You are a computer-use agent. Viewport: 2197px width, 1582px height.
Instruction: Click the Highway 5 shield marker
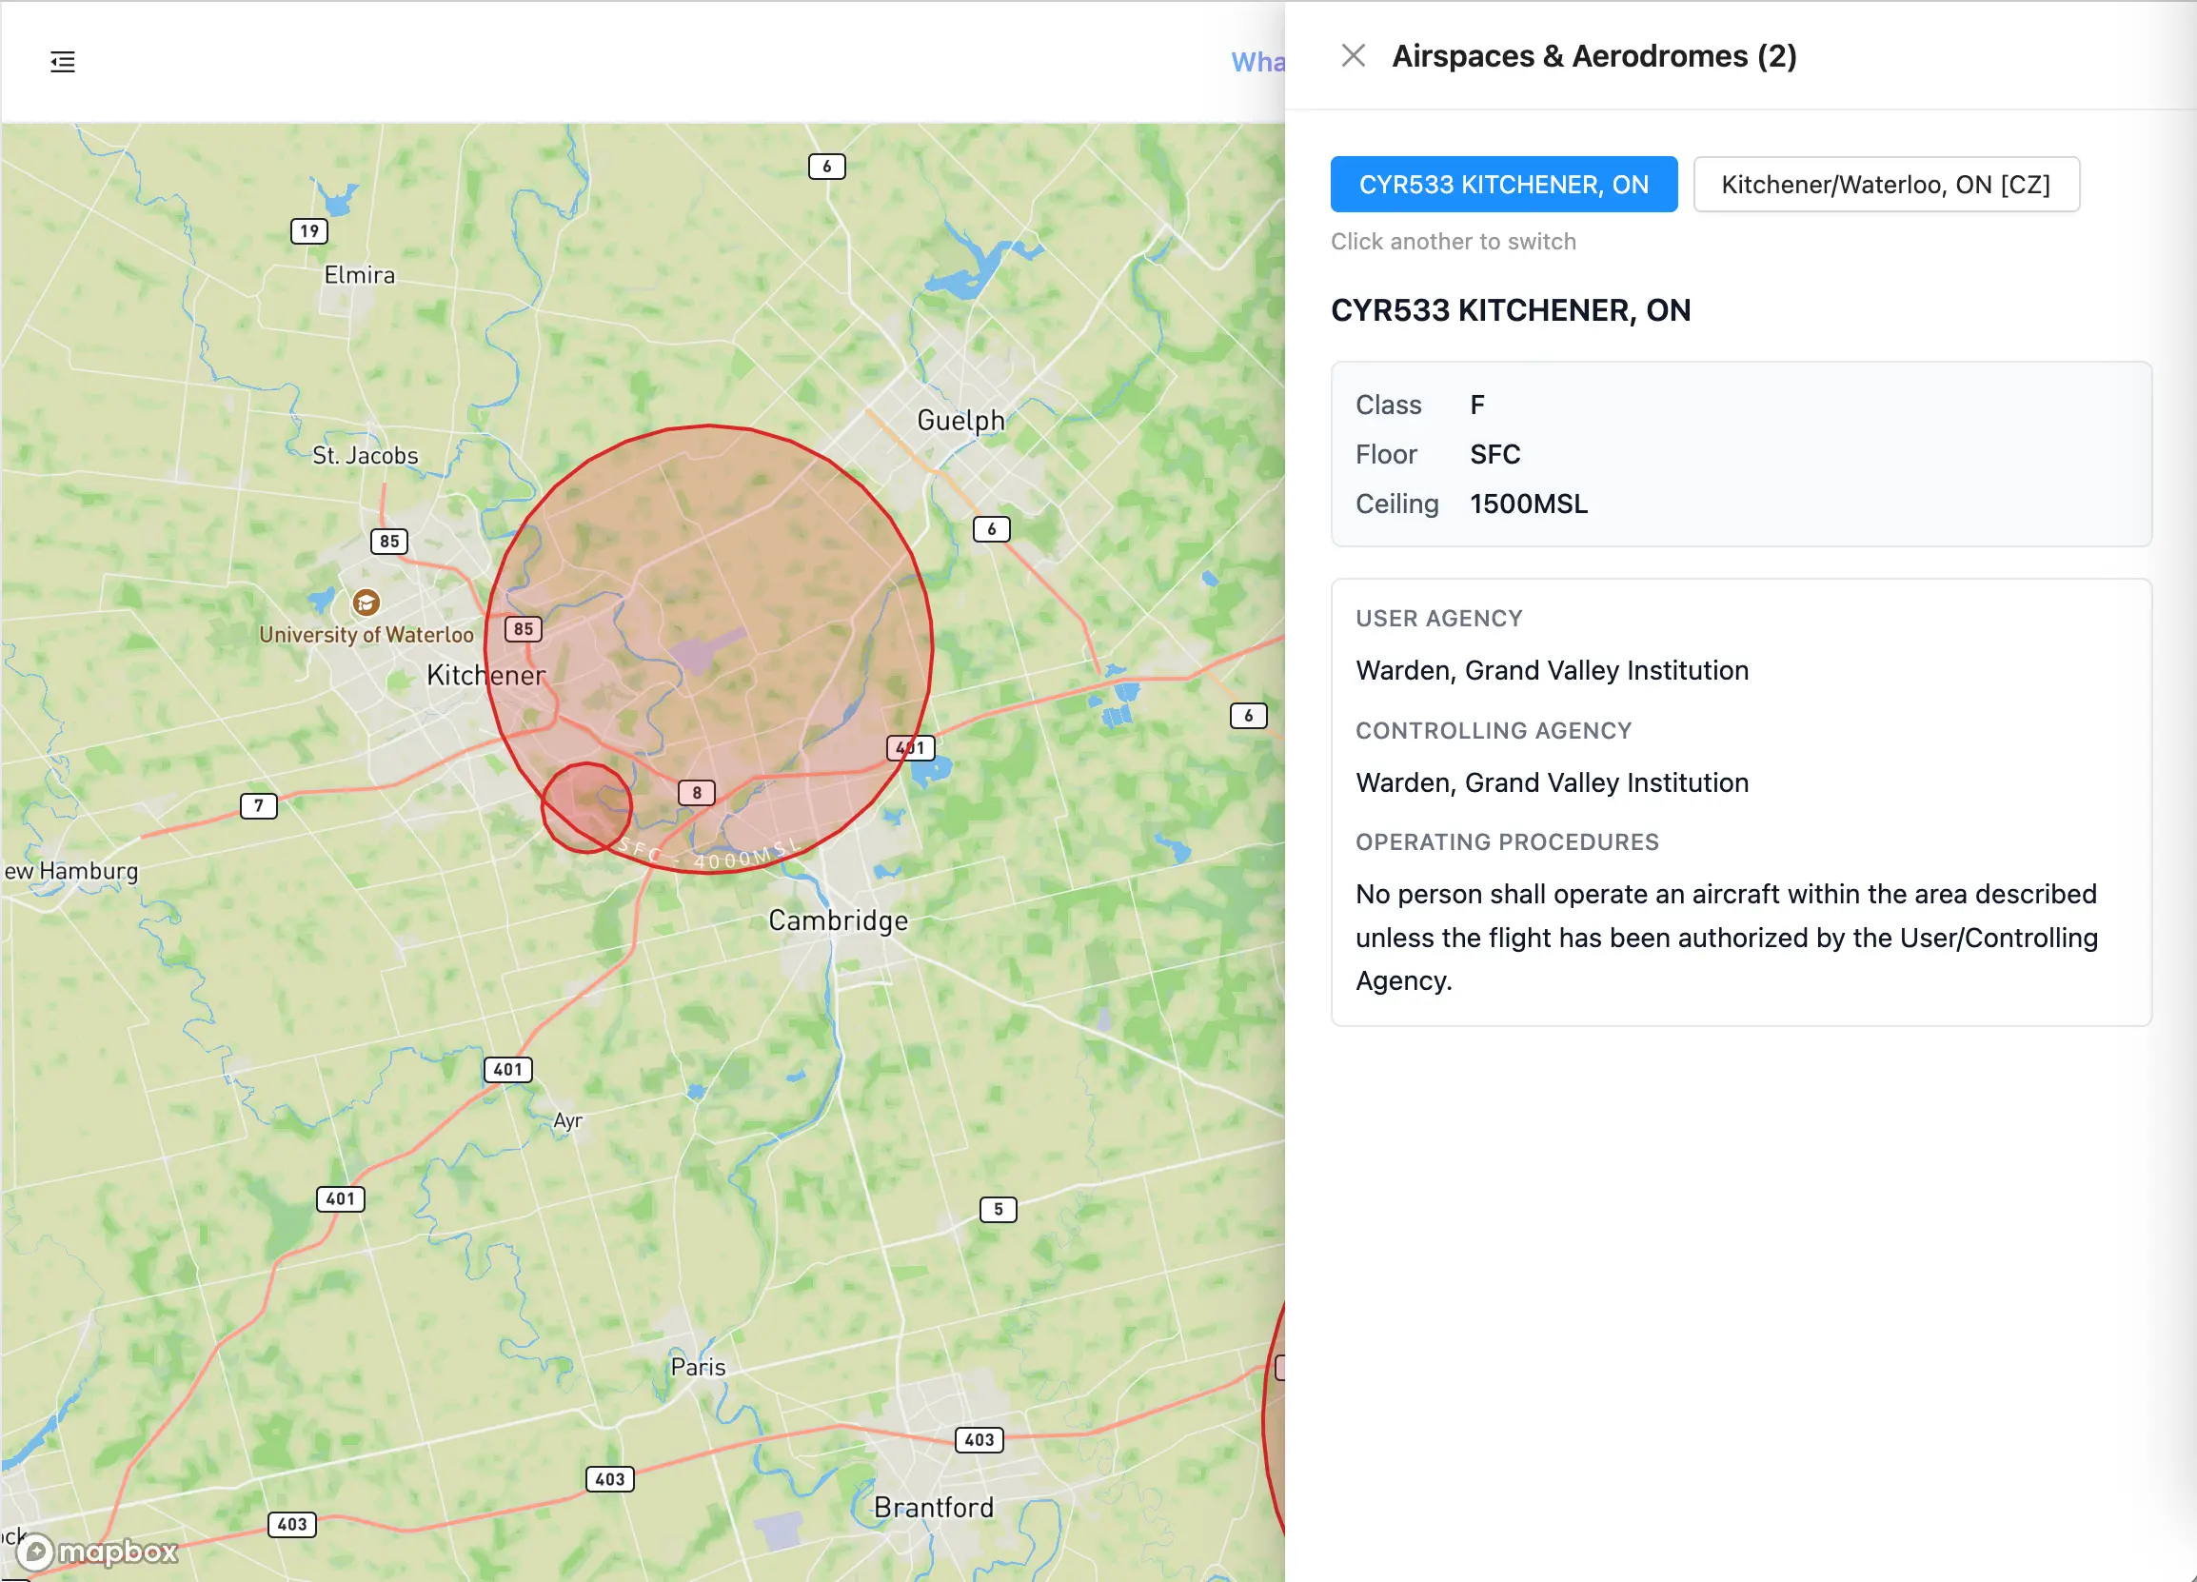tap(998, 1209)
